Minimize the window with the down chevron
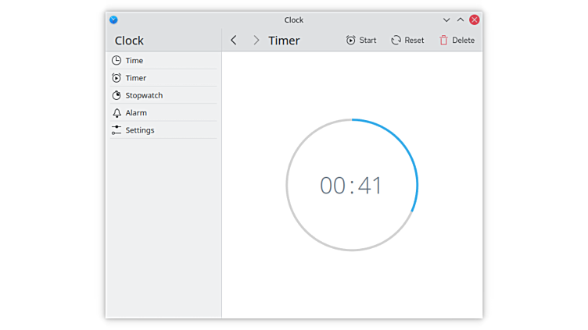 coord(446,20)
